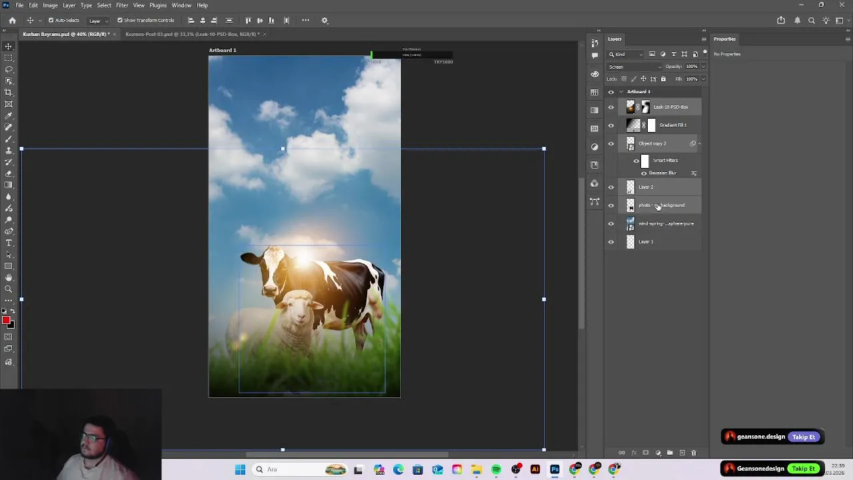Open the Image menu

click(x=50, y=5)
